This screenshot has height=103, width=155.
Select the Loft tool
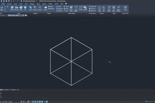(x=25, y=8)
